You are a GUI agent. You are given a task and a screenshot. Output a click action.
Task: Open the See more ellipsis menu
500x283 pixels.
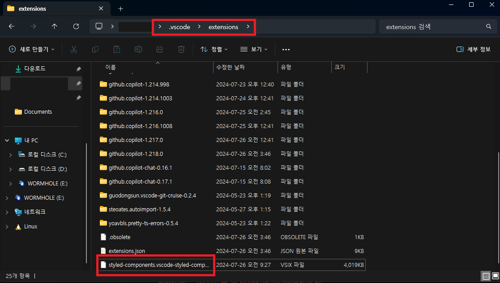pos(286,49)
